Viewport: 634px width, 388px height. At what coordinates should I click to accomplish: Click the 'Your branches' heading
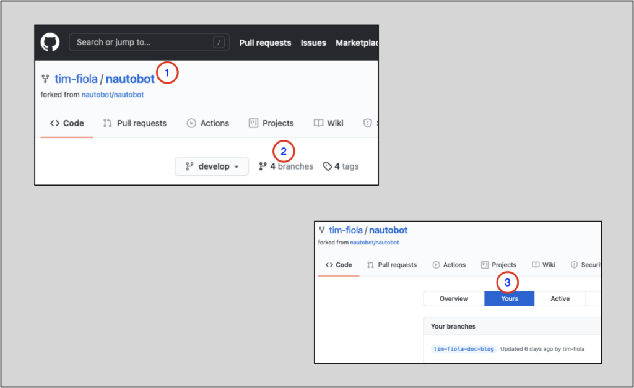[x=453, y=327]
